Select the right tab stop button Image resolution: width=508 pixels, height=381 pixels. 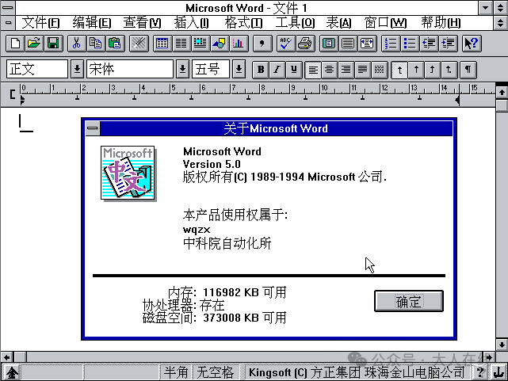click(x=432, y=70)
